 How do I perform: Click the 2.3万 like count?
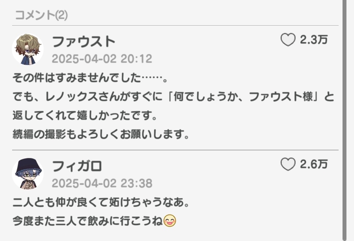point(314,40)
